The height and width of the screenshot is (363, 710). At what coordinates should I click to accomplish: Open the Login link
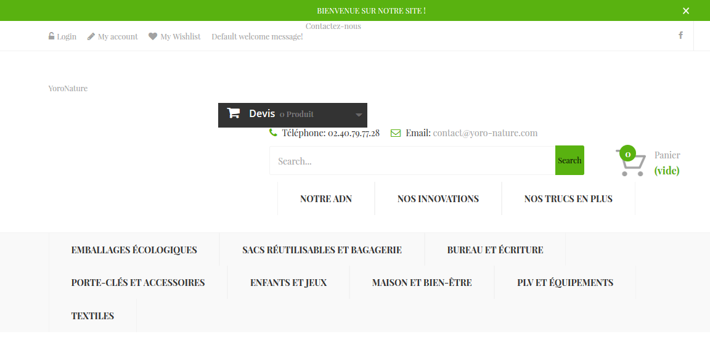[67, 36]
